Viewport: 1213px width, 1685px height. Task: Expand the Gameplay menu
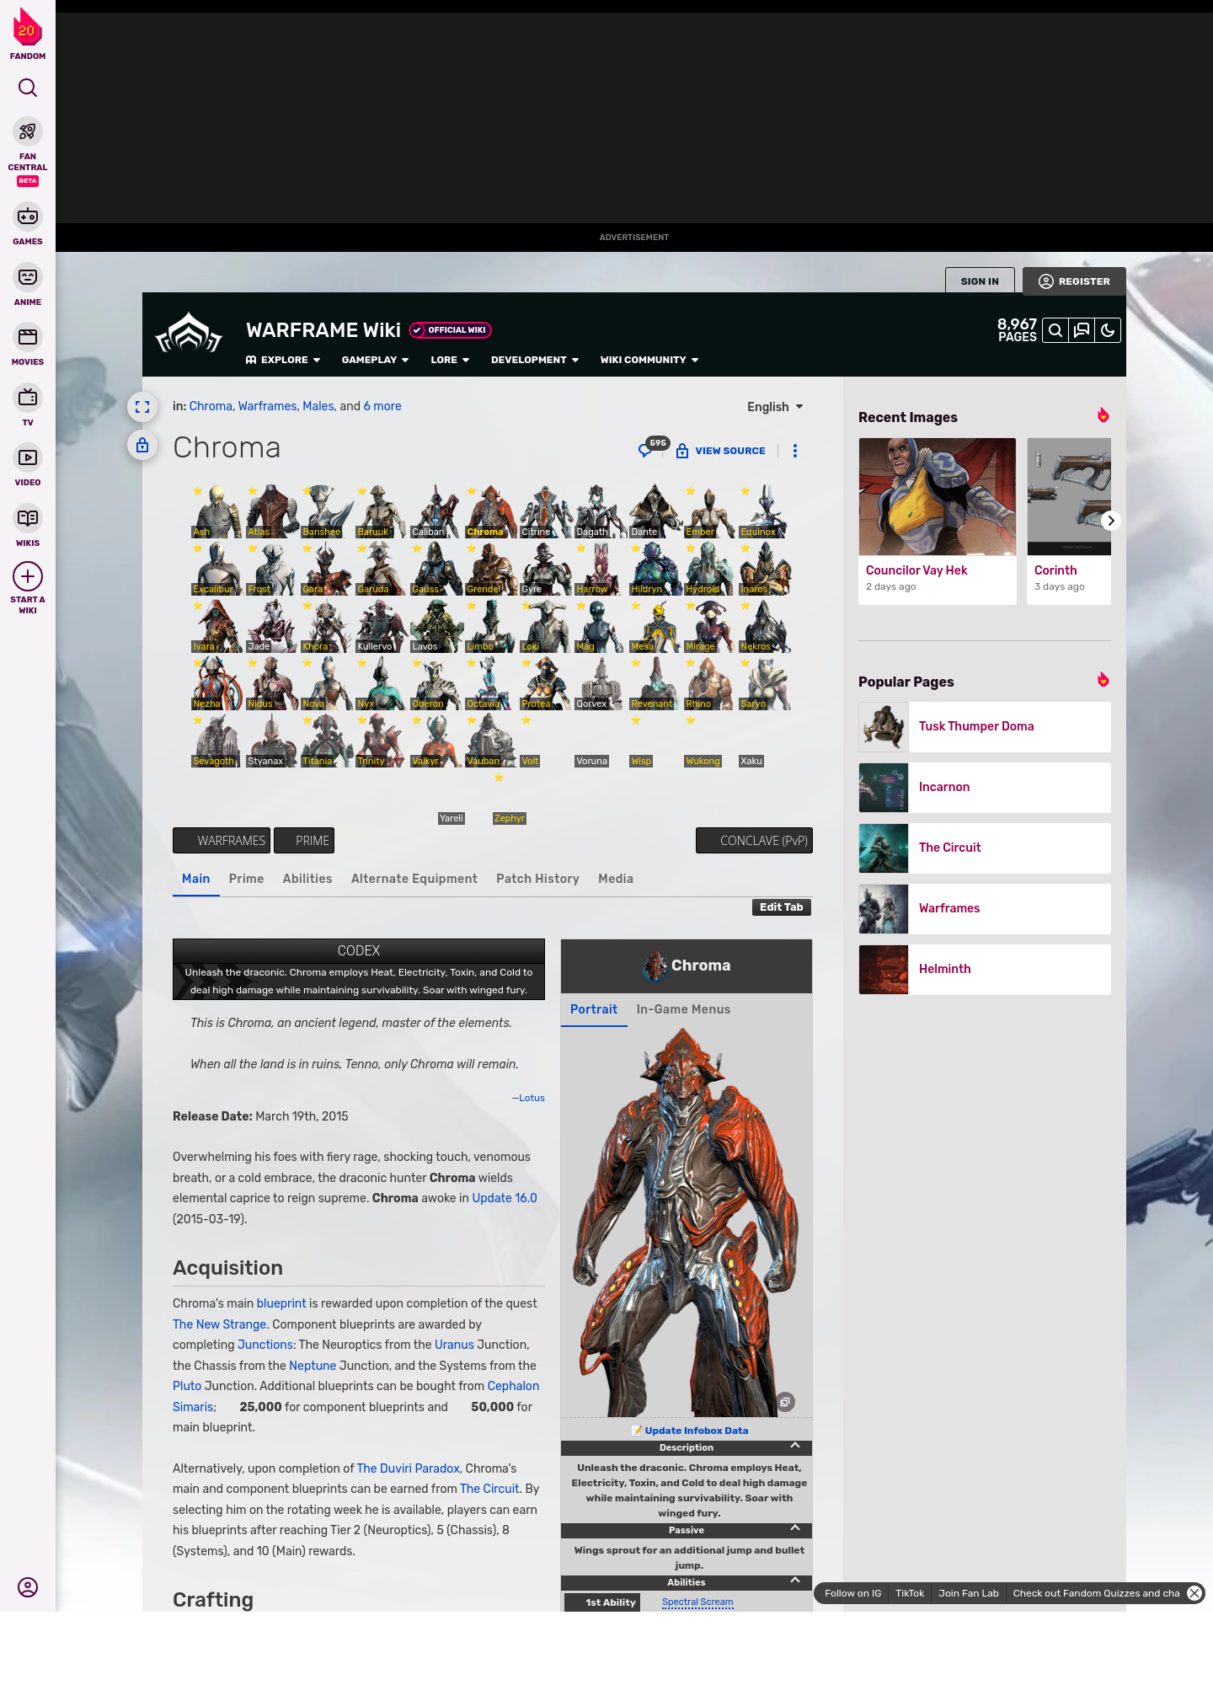click(375, 360)
